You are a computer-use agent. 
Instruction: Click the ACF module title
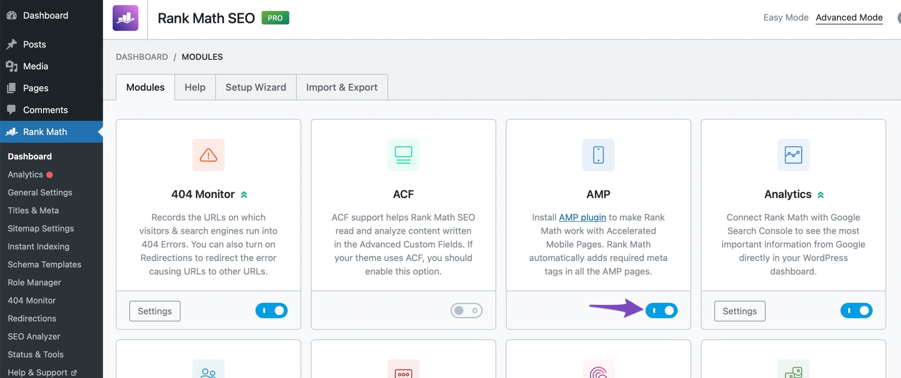(x=403, y=194)
